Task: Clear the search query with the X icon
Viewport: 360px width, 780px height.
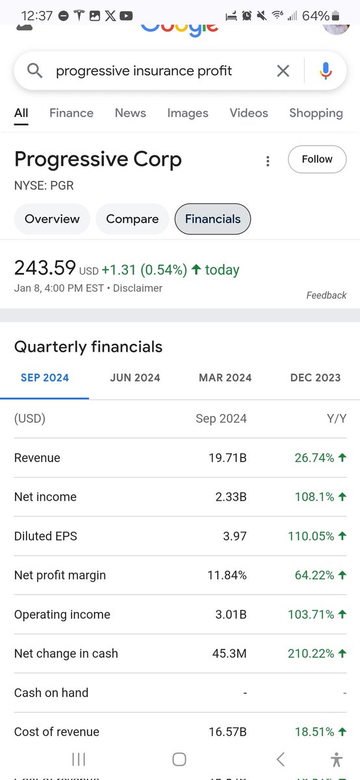Action: click(x=283, y=71)
